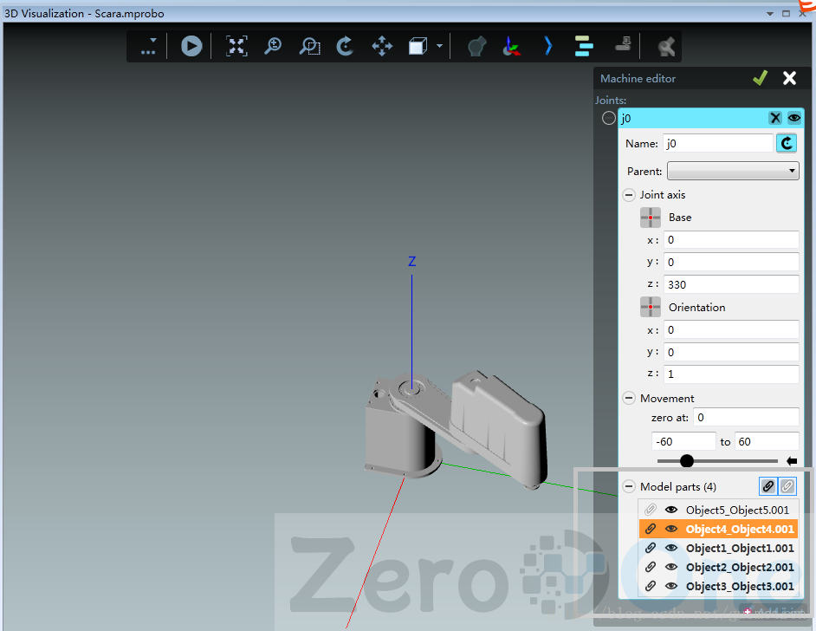Screen dimensions: 816x631
Task: Toggle link for Object1_Object1.001
Action: pyautogui.click(x=650, y=548)
